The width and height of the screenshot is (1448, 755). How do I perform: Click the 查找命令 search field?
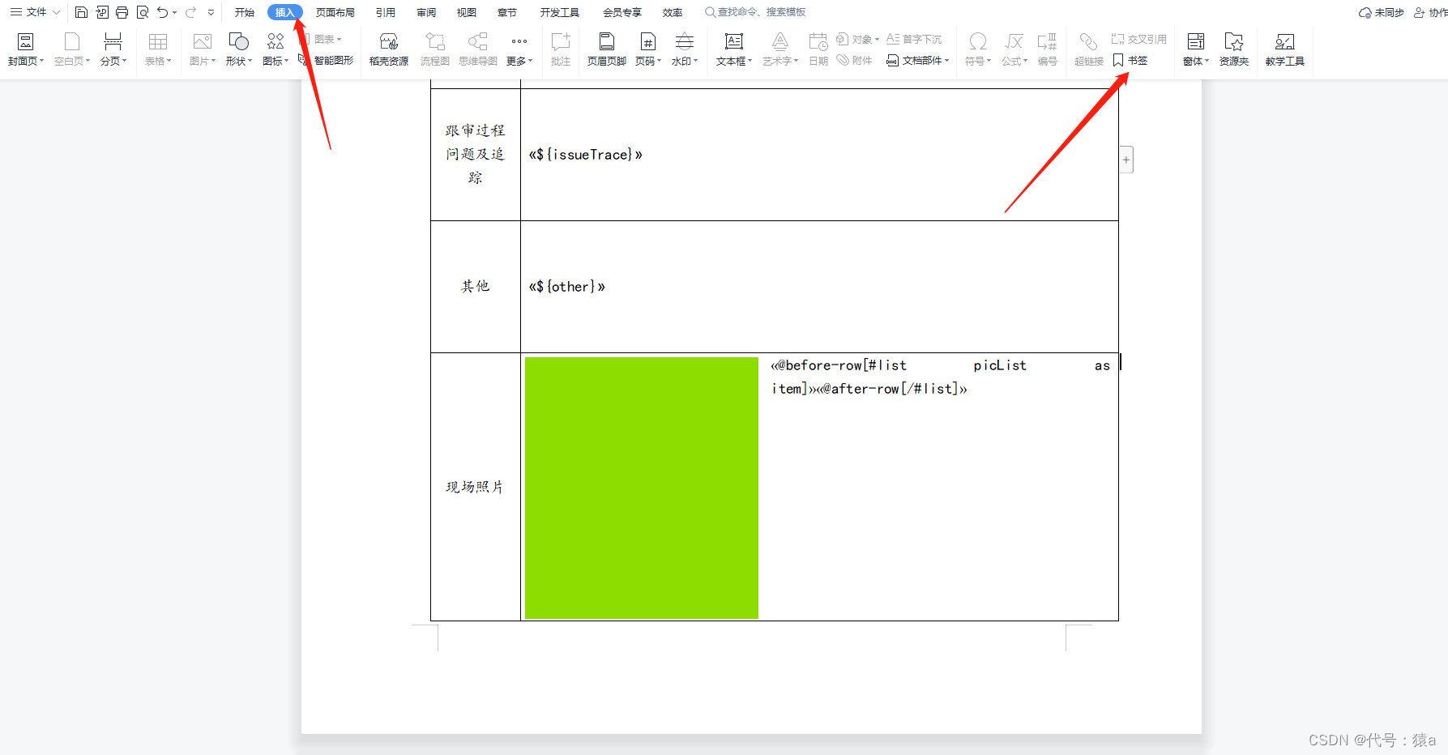click(x=755, y=12)
